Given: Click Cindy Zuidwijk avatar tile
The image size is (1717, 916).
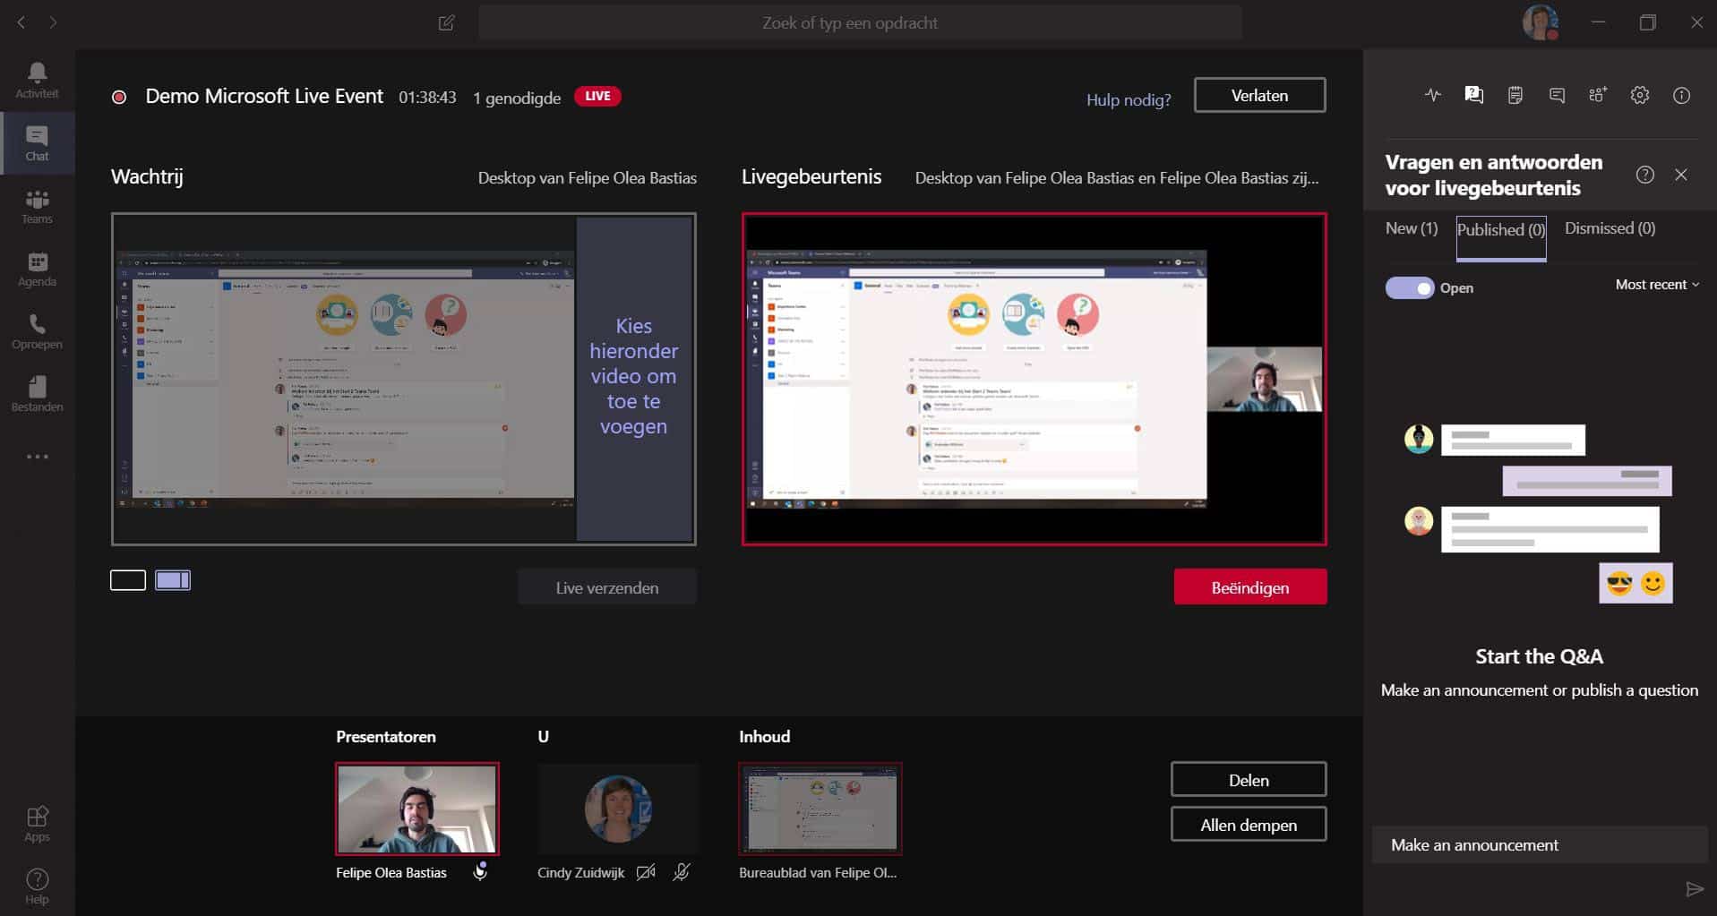Looking at the screenshot, I should tap(618, 809).
